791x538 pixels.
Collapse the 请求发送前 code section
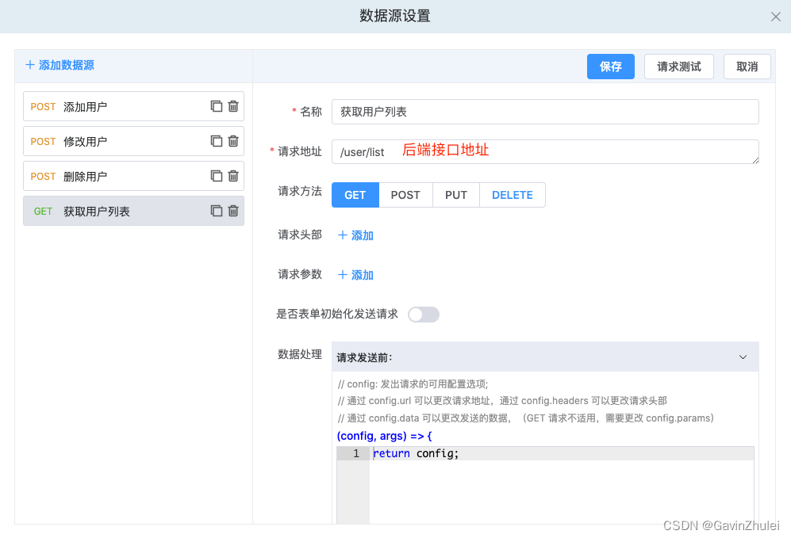coord(743,357)
